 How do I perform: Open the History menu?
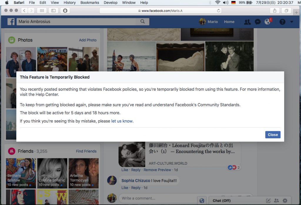(x=69, y=2)
